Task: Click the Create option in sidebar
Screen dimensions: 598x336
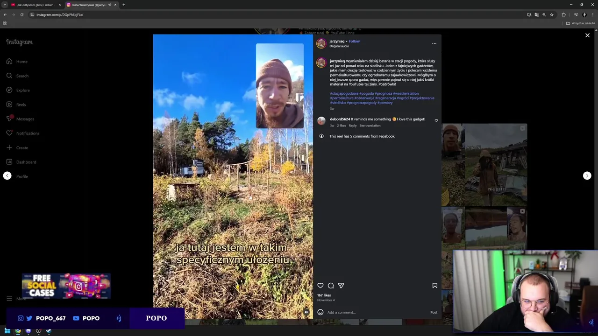Action: 17,147
